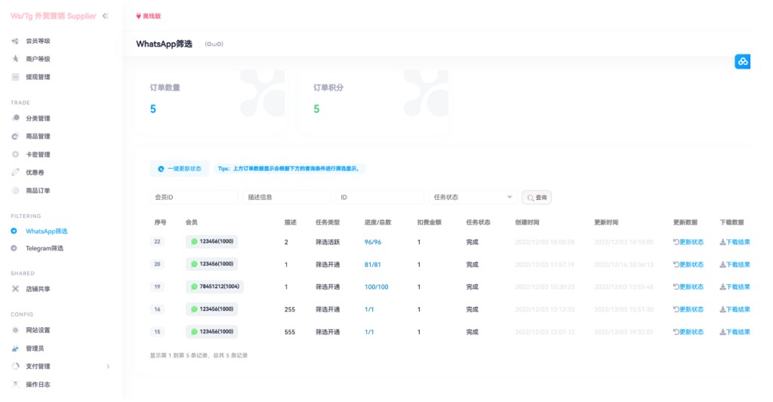Image resolution: width=773 pixels, height=402 pixels.
Task: Click the ID input field
Action: pos(380,197)
